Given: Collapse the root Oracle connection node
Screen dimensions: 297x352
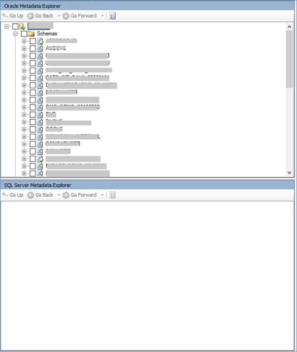Looking at the screenshot, I should 7,27.
